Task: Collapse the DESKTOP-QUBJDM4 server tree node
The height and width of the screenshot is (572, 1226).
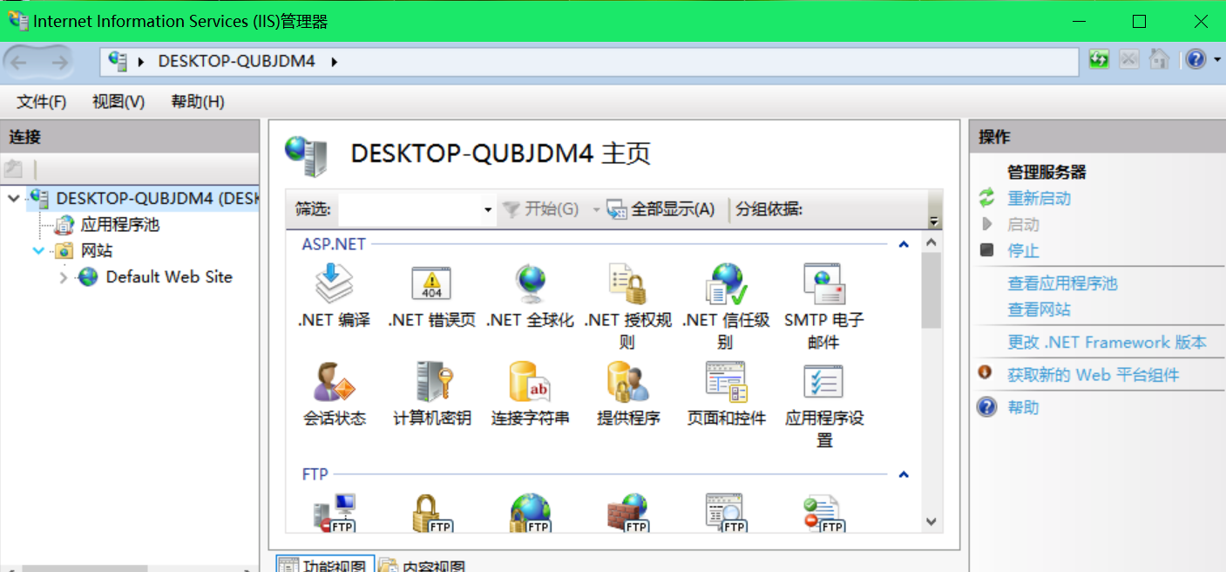Action: (13, 199)
